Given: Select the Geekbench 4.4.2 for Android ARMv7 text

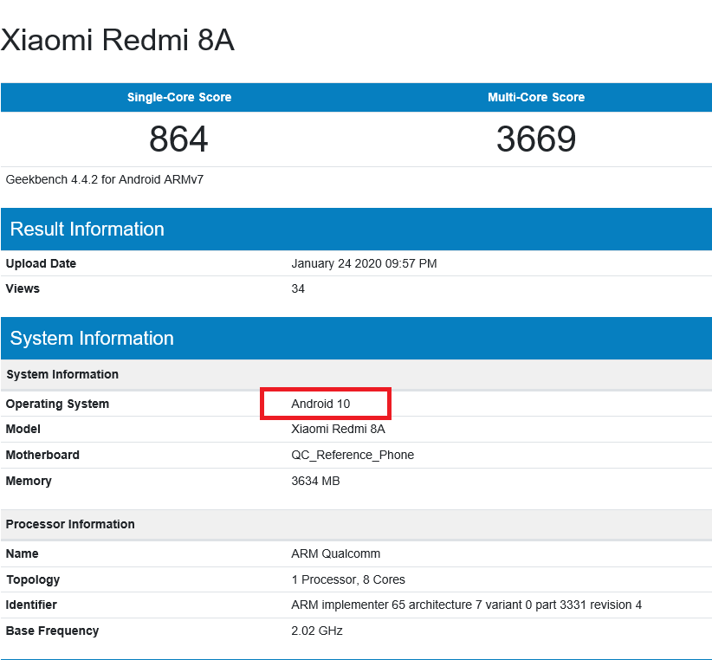Looking at the screenshot, I should (x=105, y=180).
